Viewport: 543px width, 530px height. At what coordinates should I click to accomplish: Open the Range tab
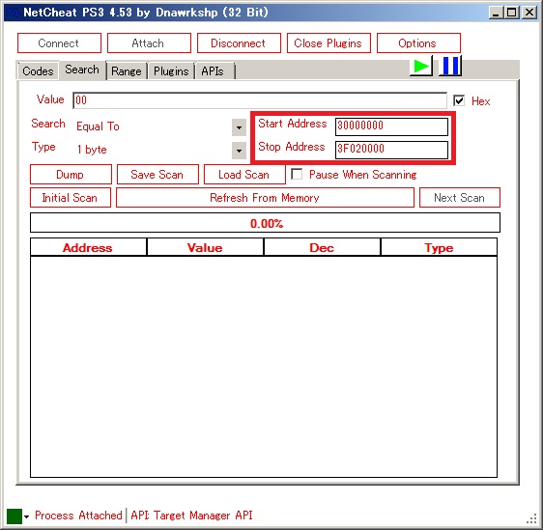coord(127,71)
